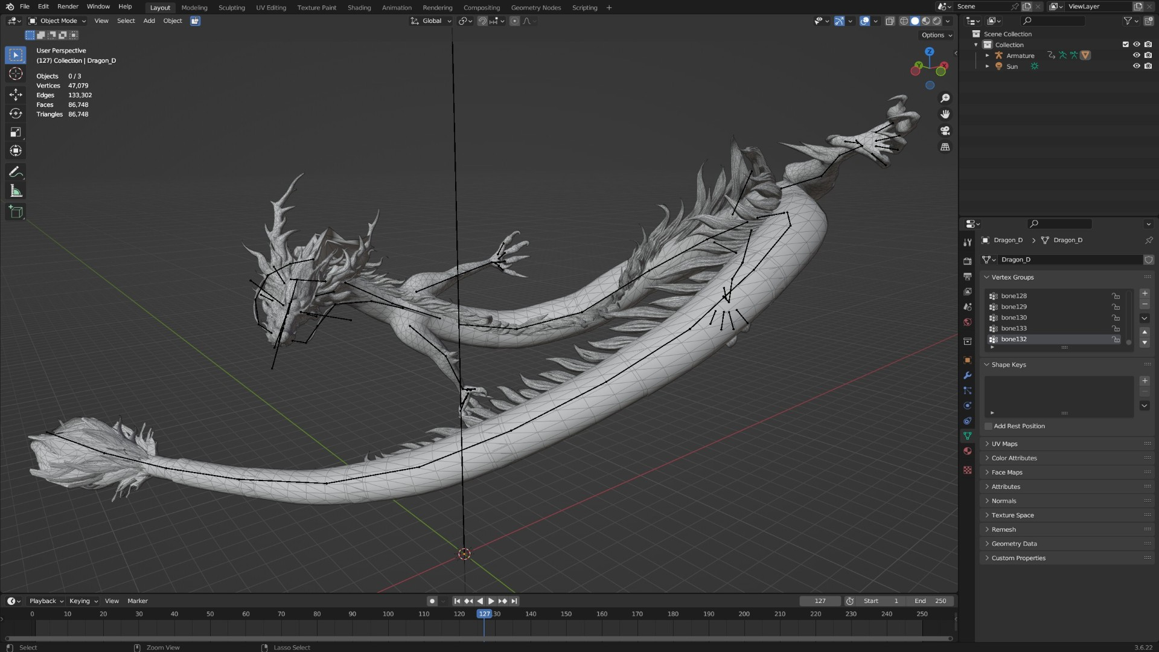Image resolution: width=1159 pixels, height=652 pixels.
Task: Toggle camera view with the camera gizmo
Action: point(945,131)
